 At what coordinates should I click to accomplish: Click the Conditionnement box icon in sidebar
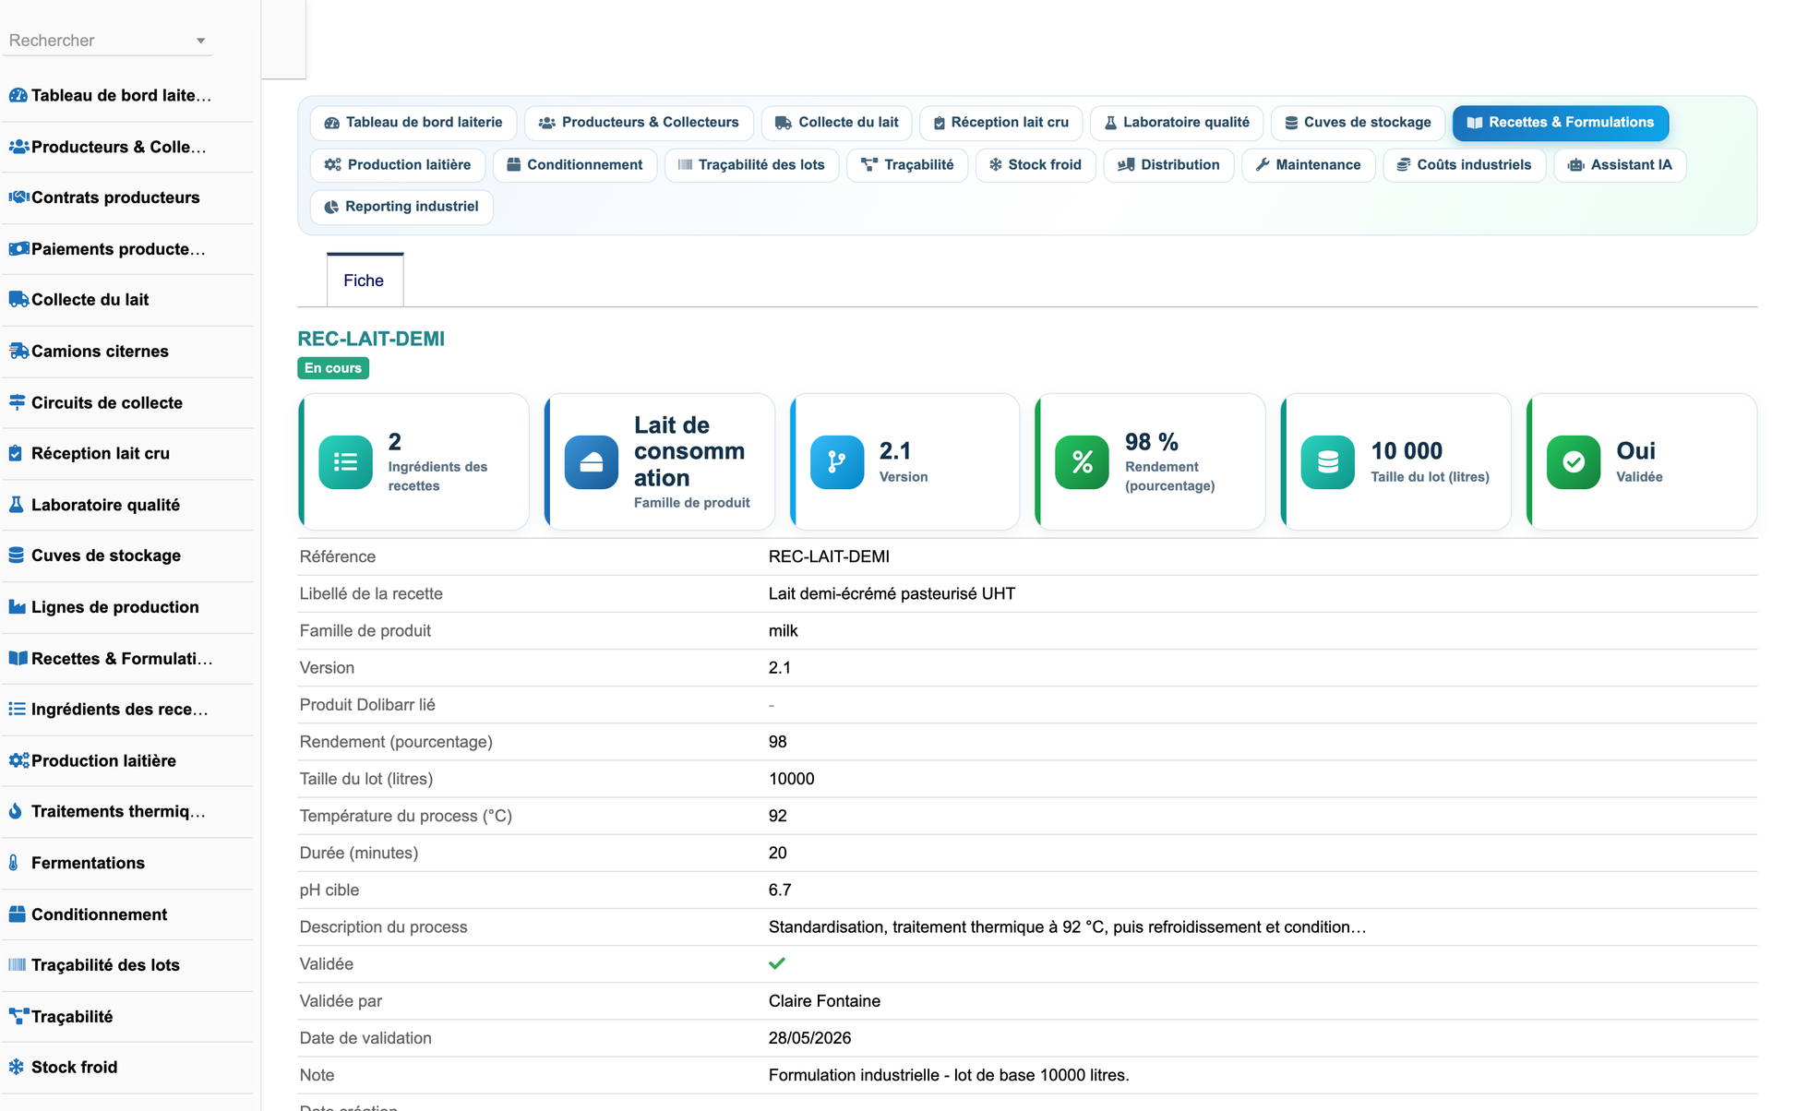pos(17,914)
